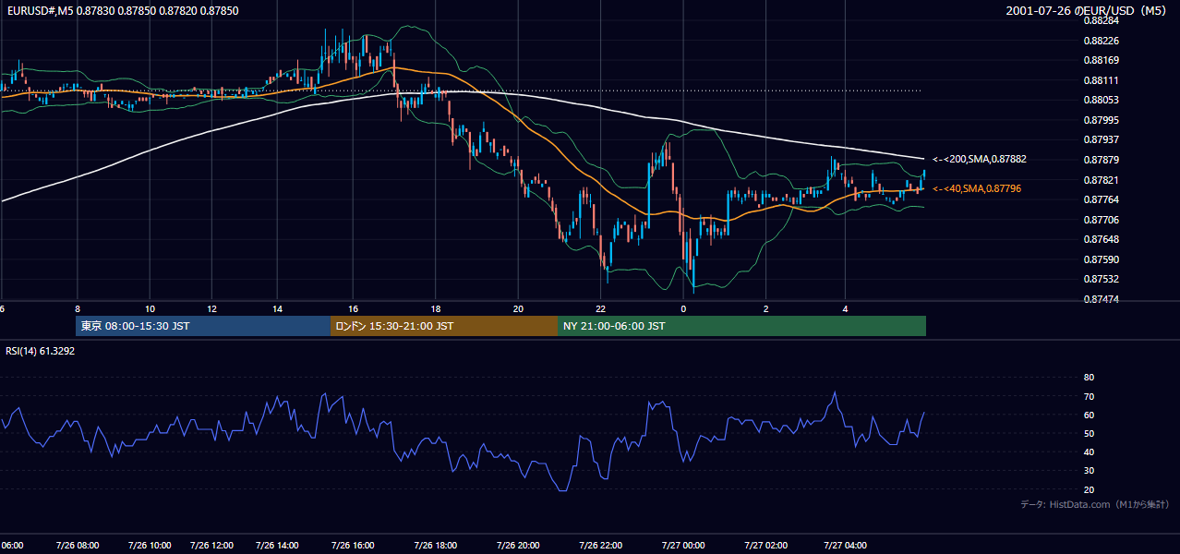Click hour label 22 under price chart

click(x=600, y=308)
